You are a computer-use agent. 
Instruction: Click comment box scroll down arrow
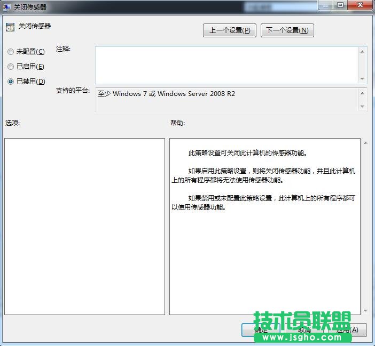[362, 78]
